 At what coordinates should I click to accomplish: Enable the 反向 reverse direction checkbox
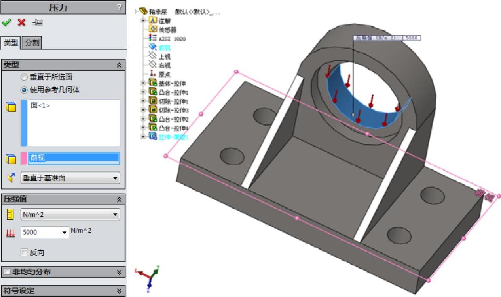[x=25, y=252]
